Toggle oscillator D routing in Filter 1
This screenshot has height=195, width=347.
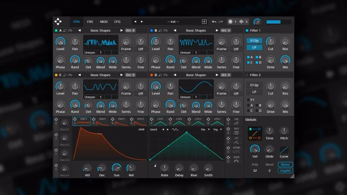tap(257, 62)
